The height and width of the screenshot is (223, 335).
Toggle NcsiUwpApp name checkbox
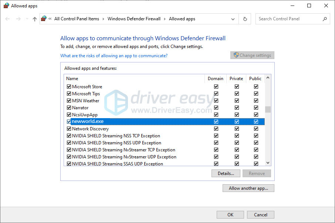coord(69,114)
